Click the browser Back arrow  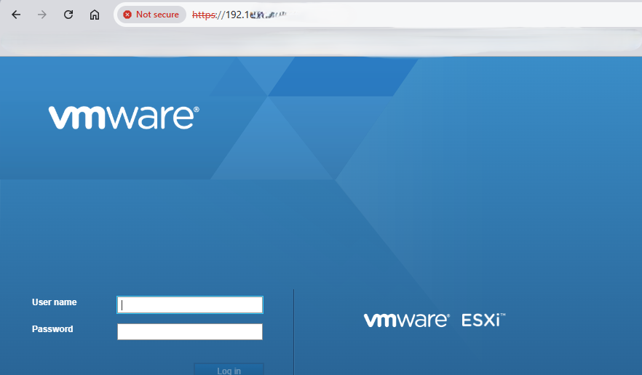pos(16,15)
